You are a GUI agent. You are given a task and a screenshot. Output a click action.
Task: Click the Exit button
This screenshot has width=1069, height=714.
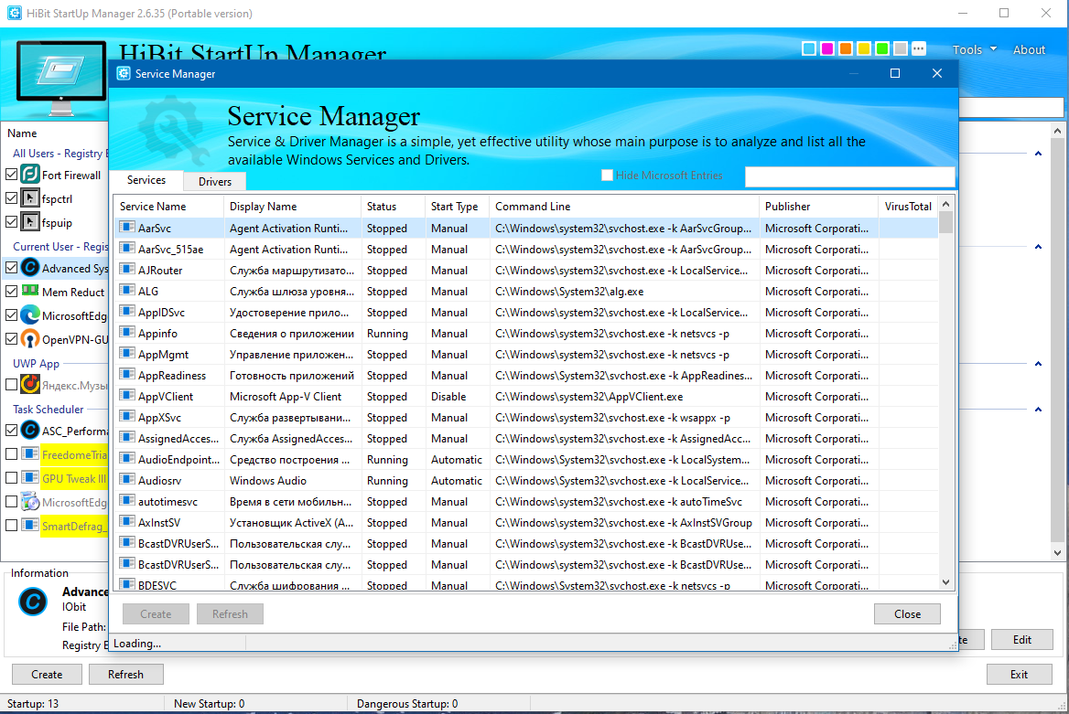pos(1019,674)
